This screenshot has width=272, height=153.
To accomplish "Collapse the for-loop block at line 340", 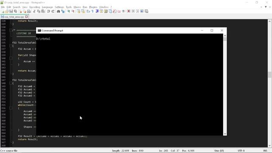I will 11,58.
